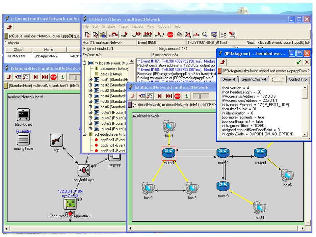
Task: Open the Simulate menu
Action: [108, 26]
